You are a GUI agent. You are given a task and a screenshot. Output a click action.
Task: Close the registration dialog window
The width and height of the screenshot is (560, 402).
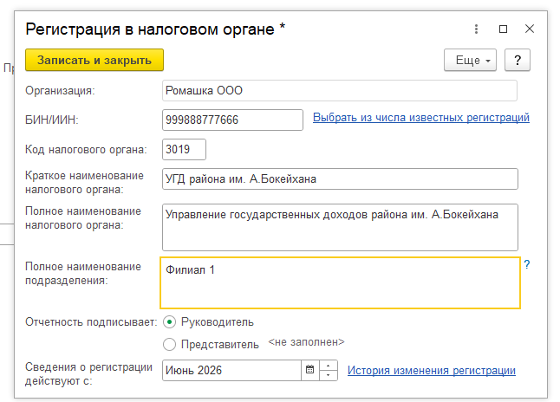tap(530, 29)
